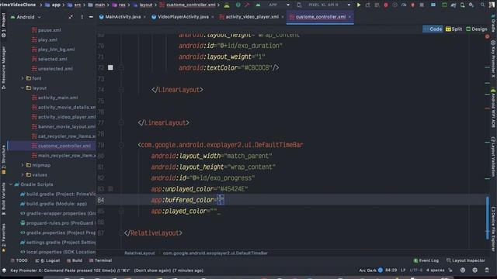Click the editor vertical scrollbar thumb
This screenshot has height=279, width=497.
[487, 218]
